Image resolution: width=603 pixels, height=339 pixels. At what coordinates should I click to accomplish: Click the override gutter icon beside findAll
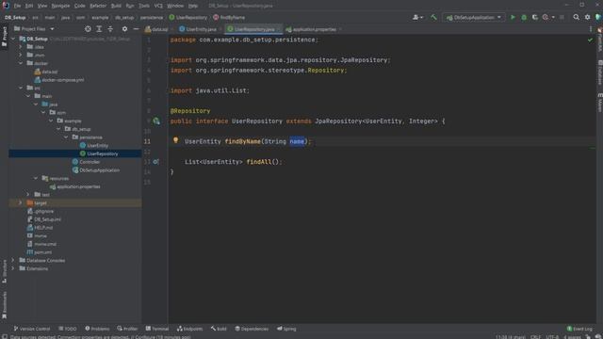click(x=155, y=162)
